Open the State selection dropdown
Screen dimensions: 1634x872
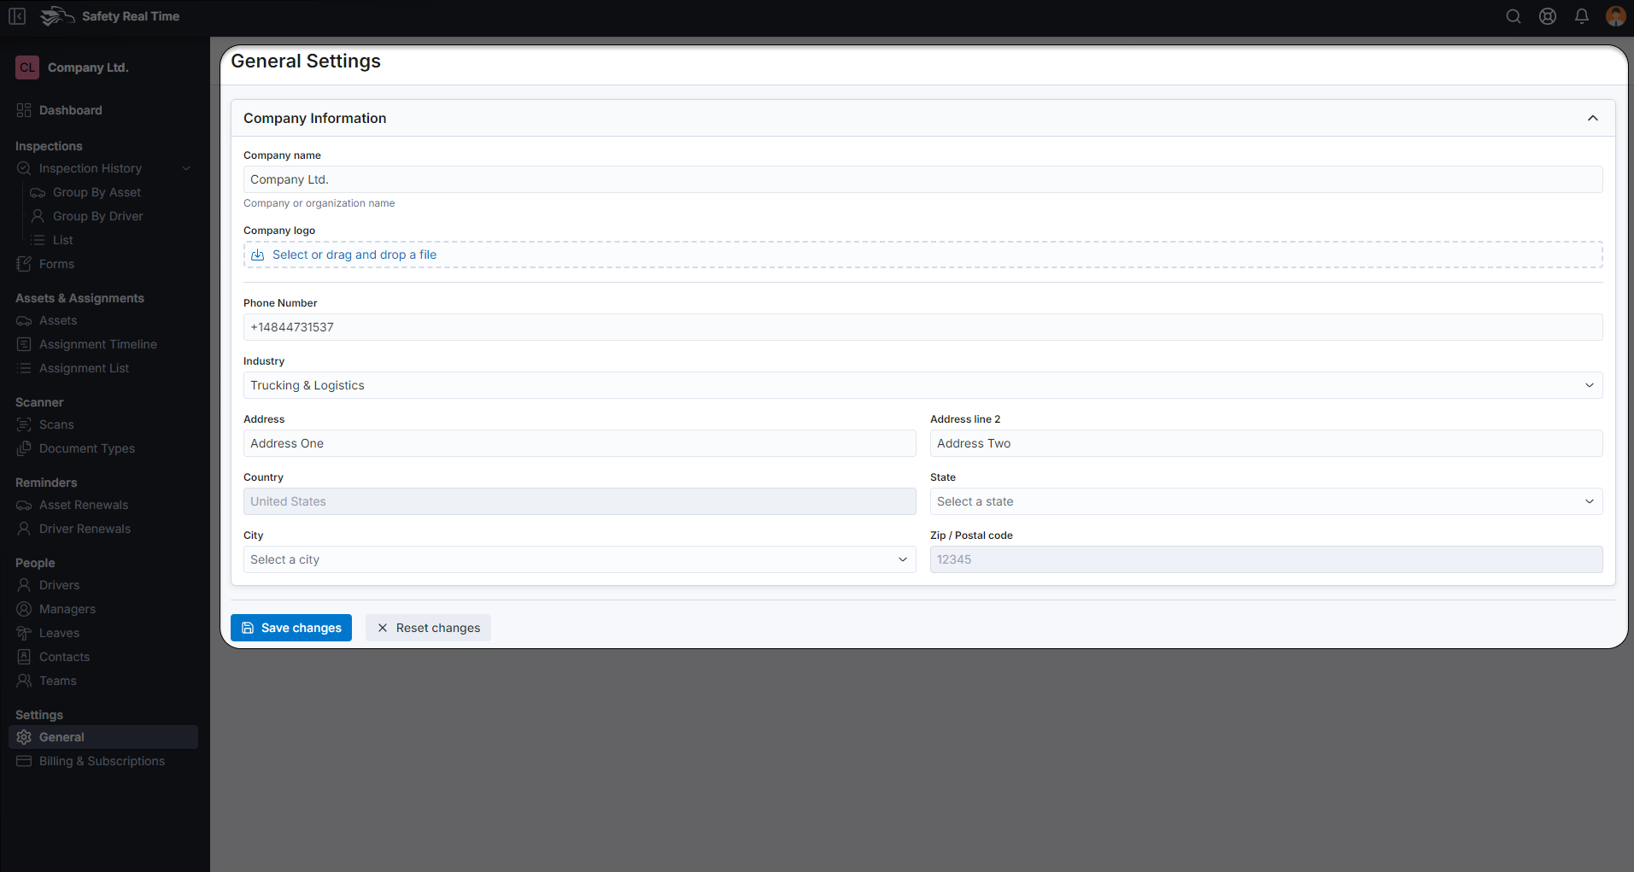tap(1265, 501)
